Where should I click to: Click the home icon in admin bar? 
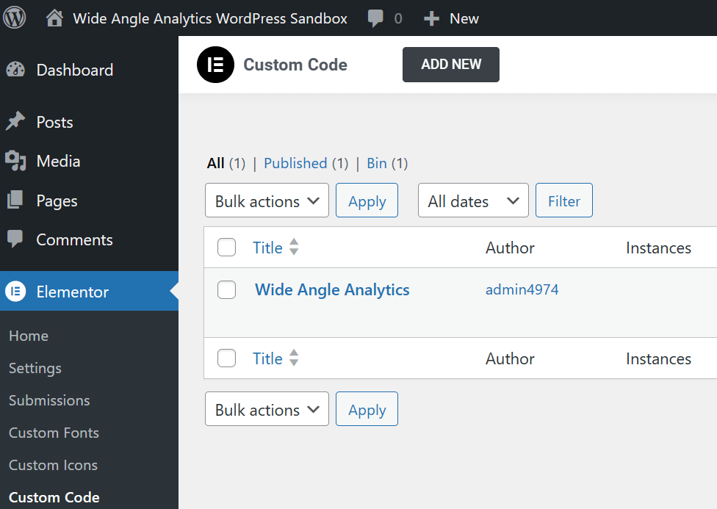coord(54,18)
